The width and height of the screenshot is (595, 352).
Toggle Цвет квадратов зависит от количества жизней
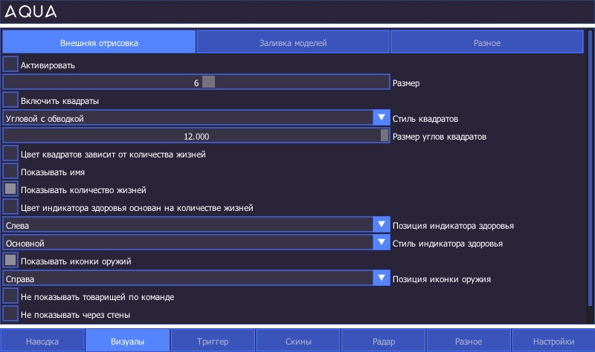[x=10, y=154]
